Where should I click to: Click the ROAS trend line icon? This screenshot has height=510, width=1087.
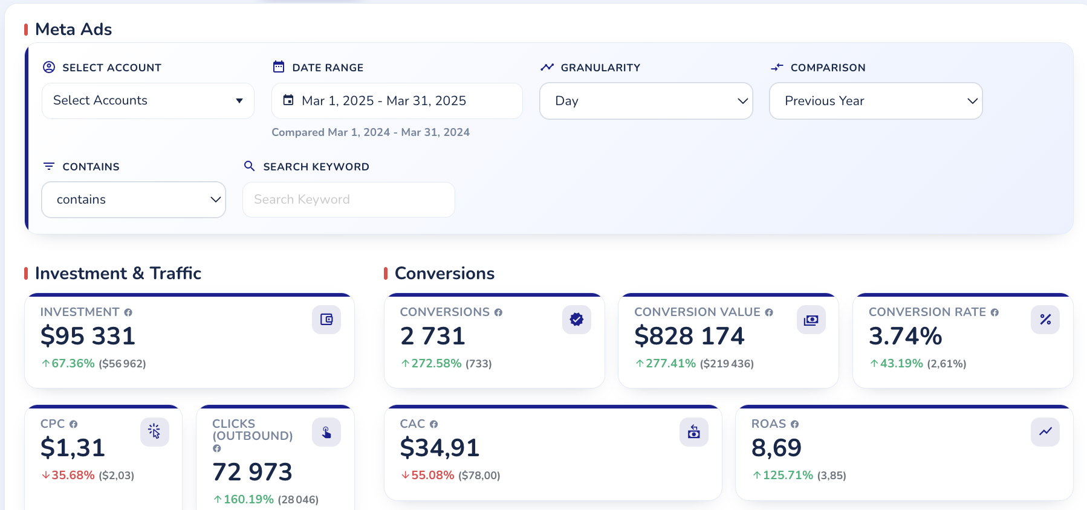[1045, 431]
